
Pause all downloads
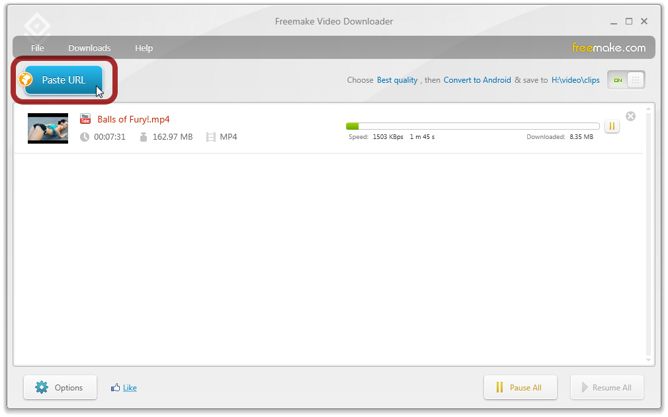click(x=520, y=388)
